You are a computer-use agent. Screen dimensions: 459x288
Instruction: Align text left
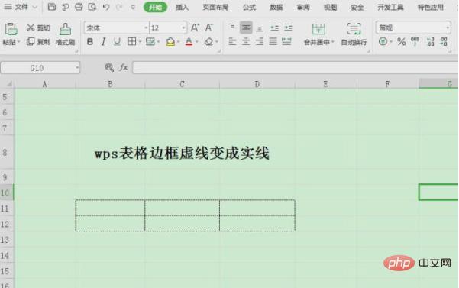click(232, 41)
